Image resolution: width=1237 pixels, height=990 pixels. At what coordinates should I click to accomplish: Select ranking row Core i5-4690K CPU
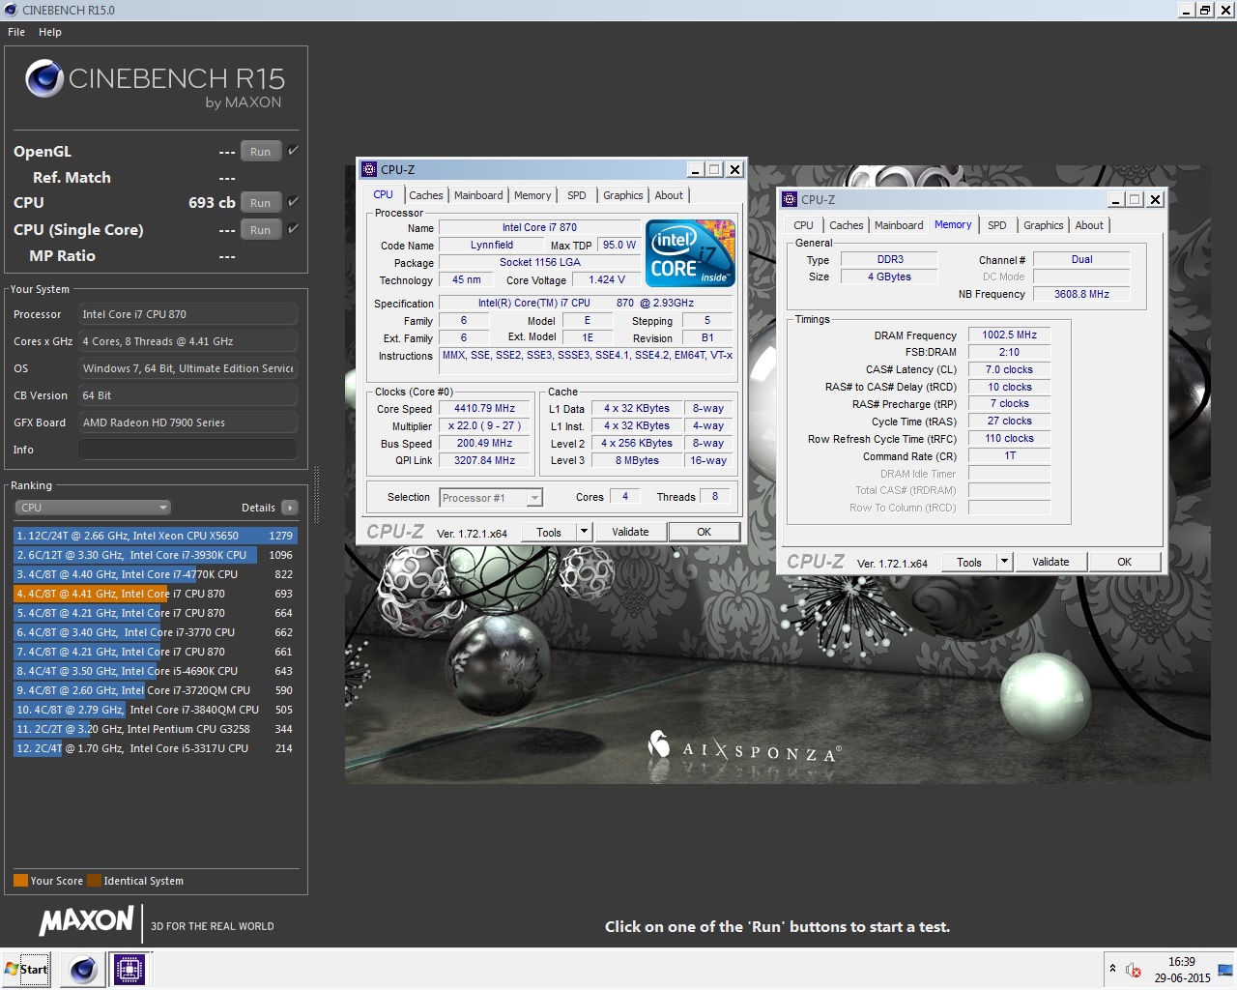point(155,671)
